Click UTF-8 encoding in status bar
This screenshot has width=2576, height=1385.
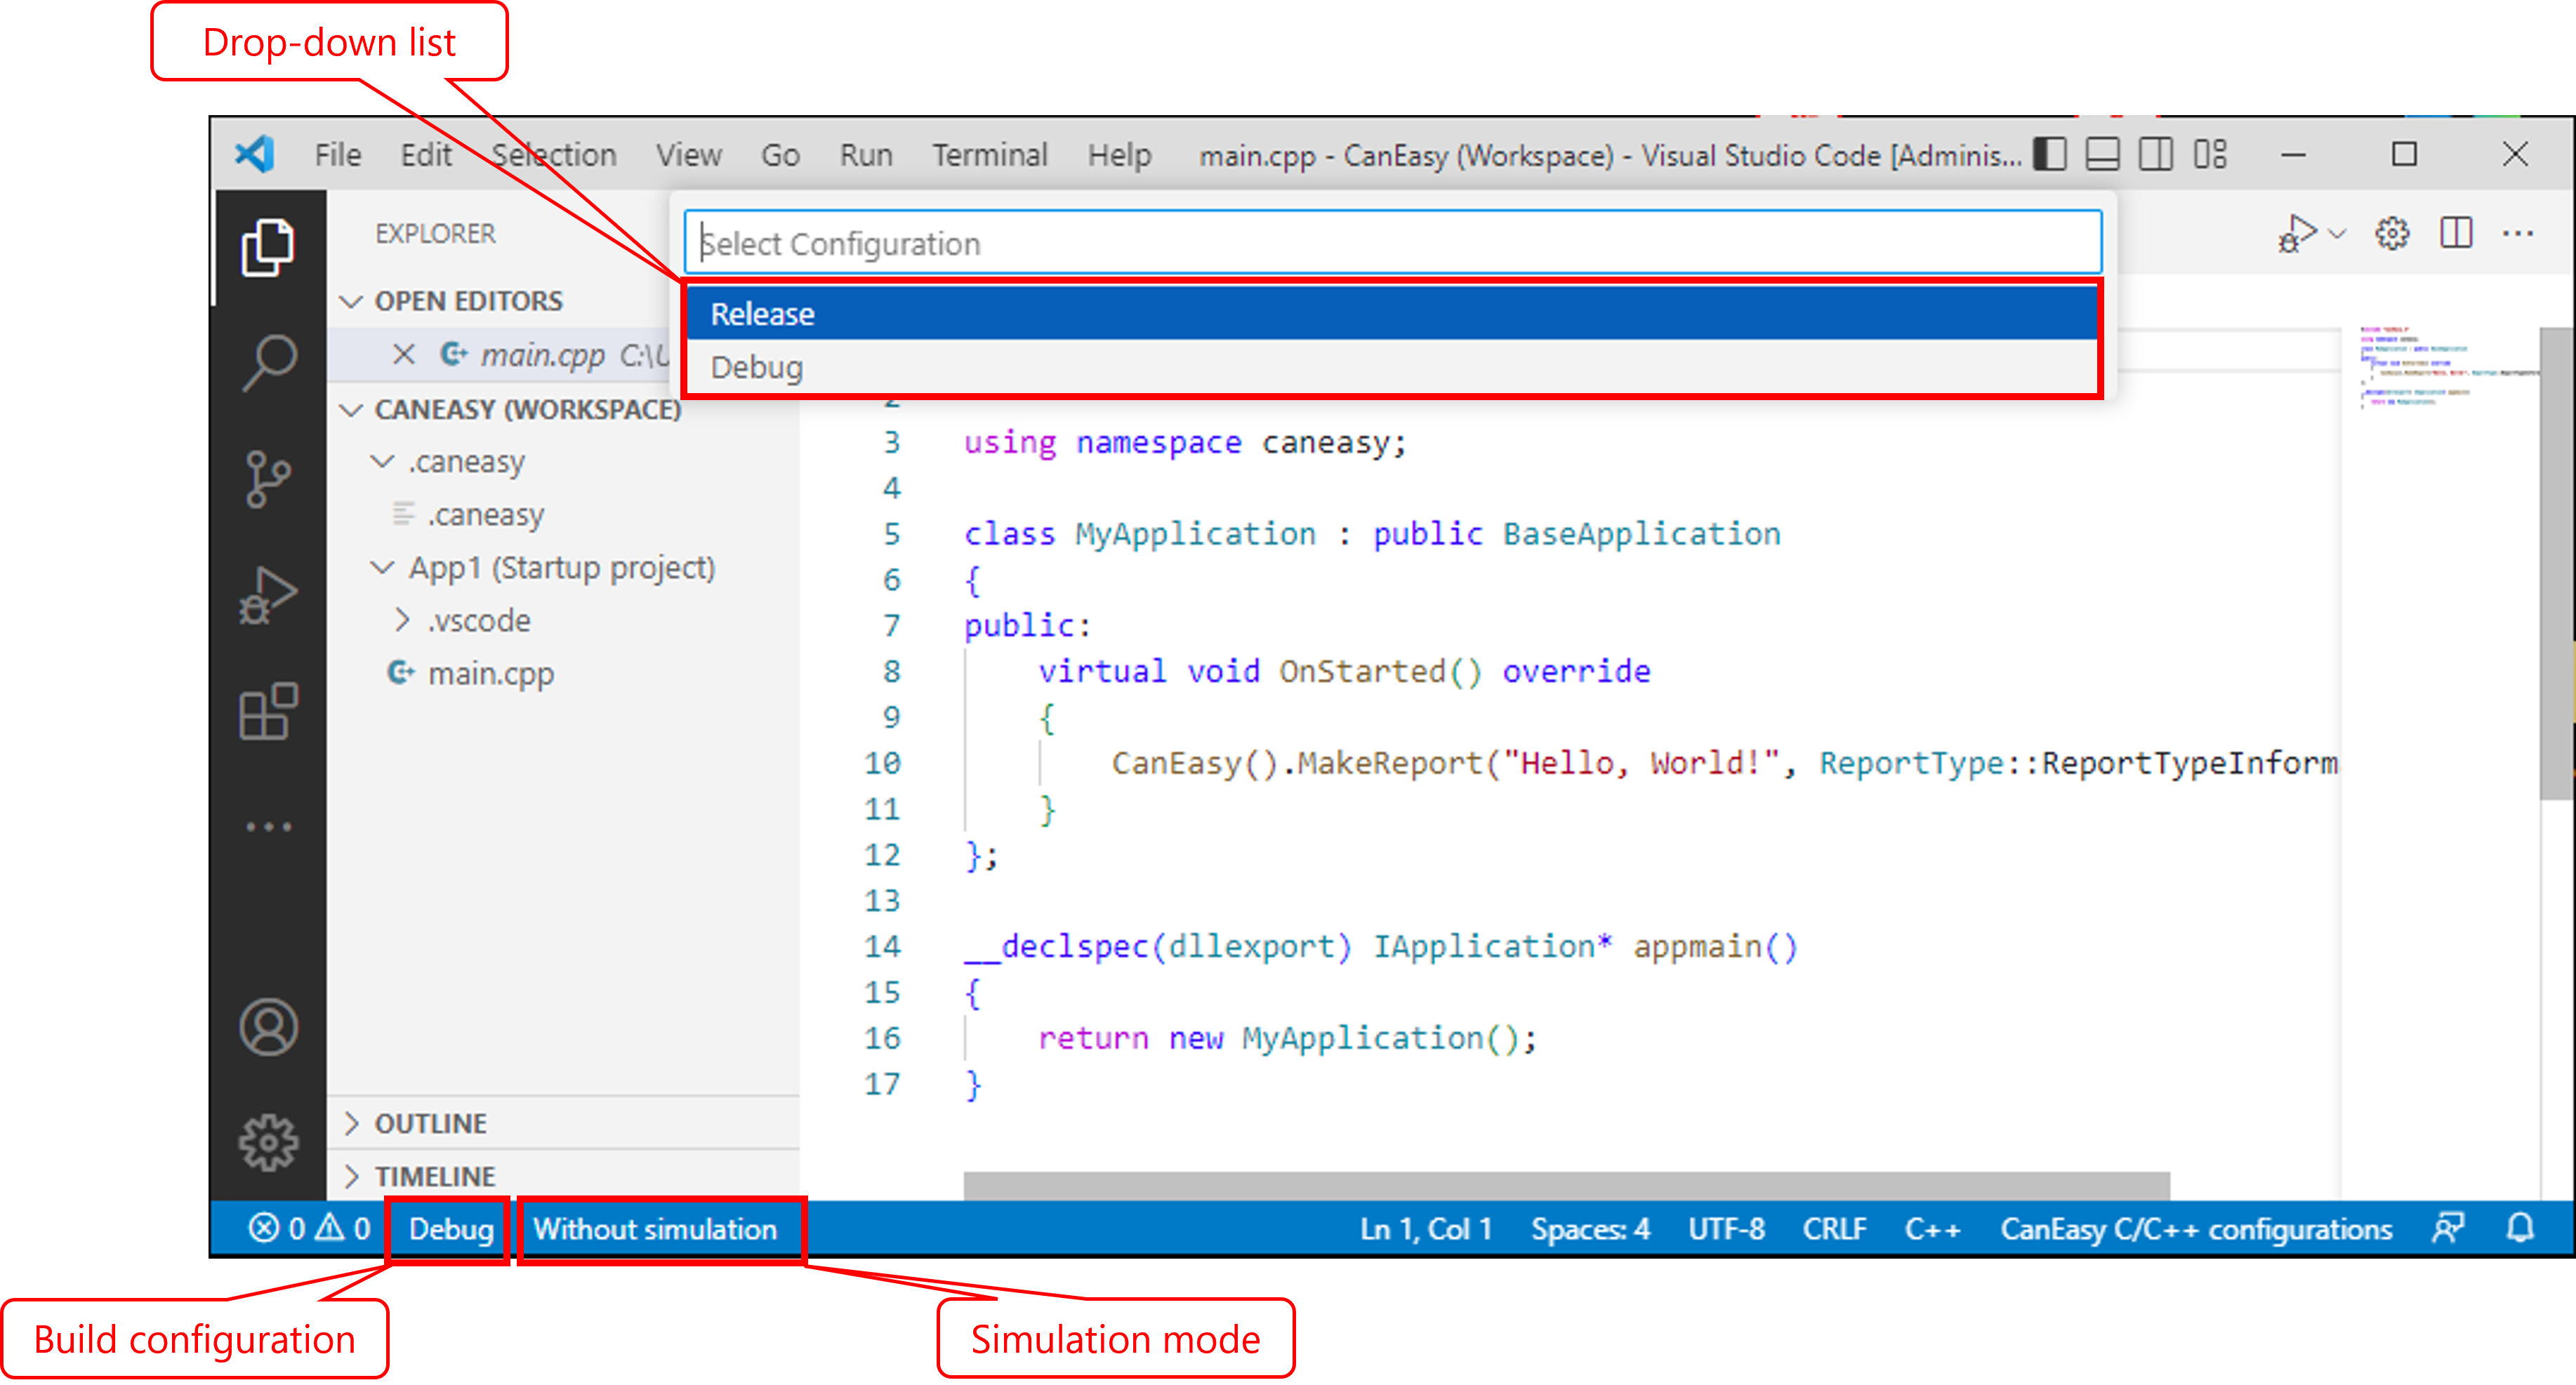coord(1726,1228)
